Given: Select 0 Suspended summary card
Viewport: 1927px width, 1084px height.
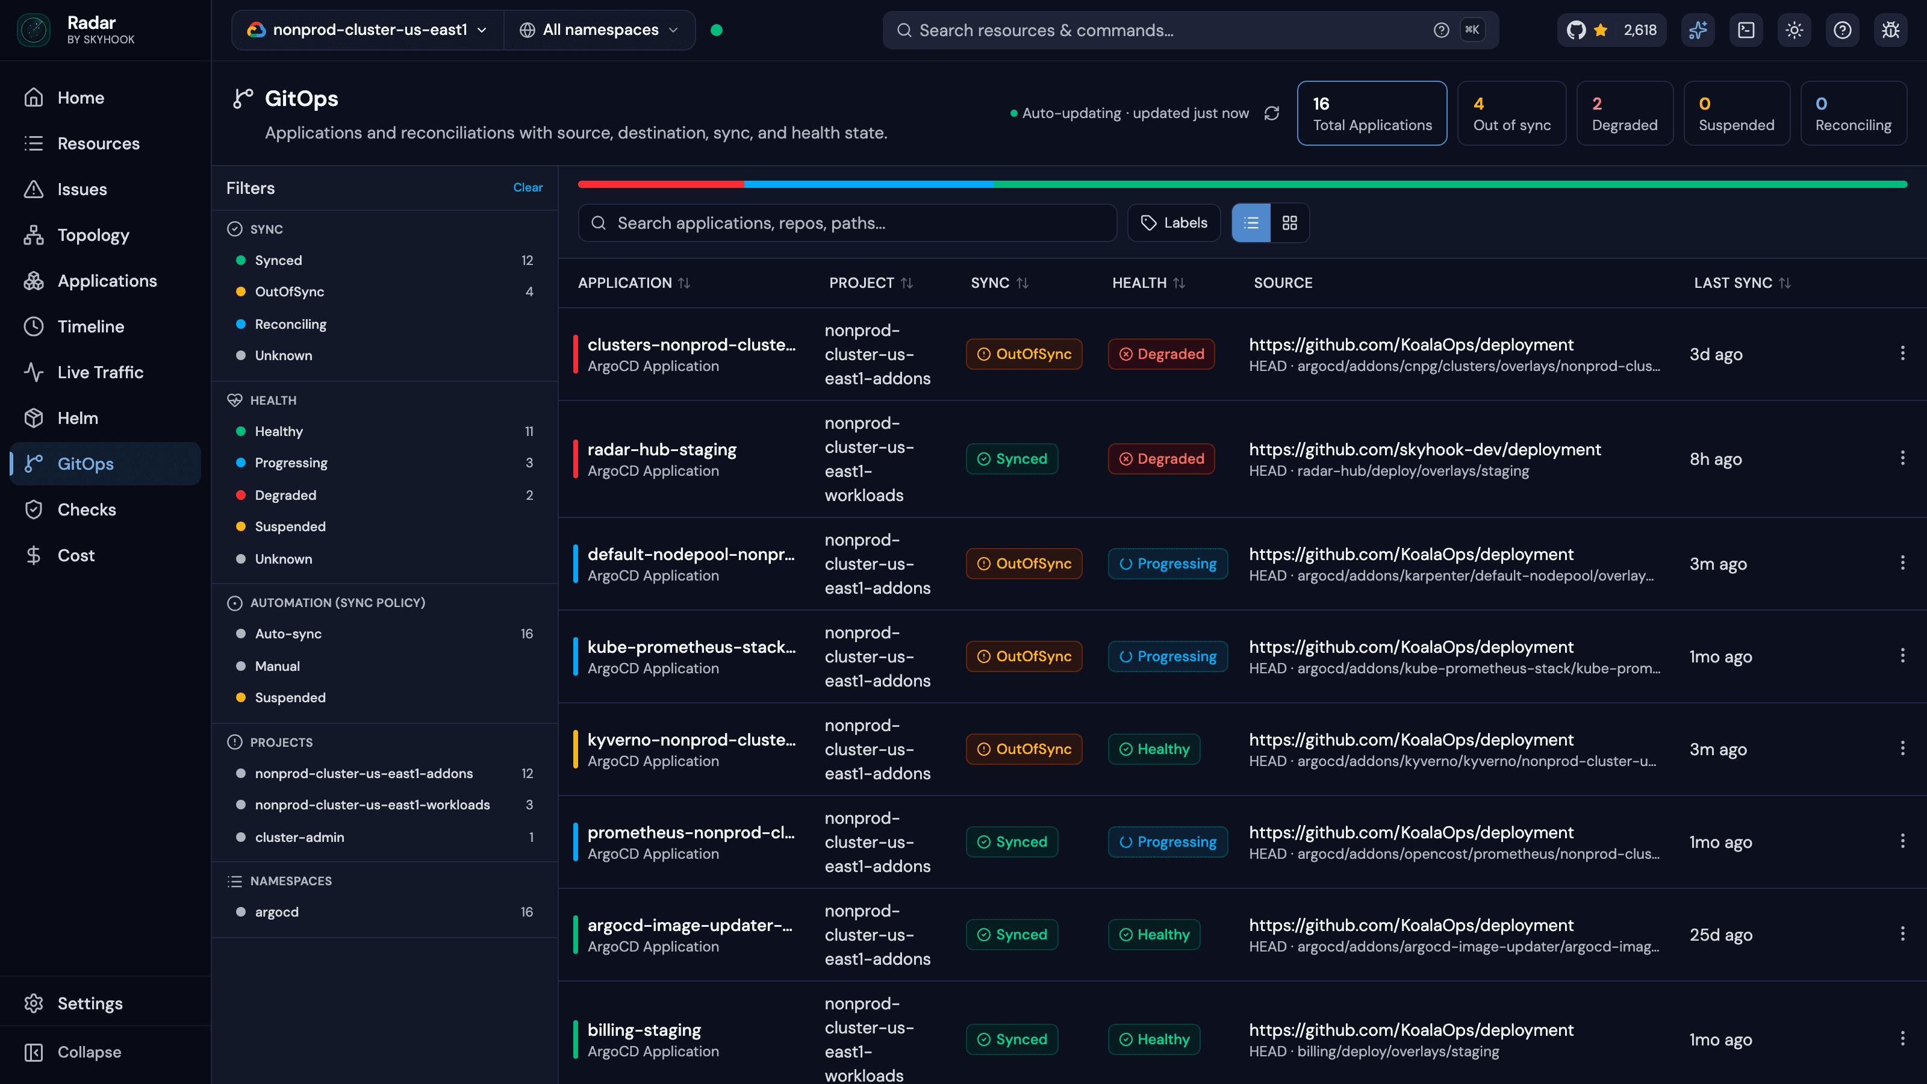Looking at the screenshot, I should pyautogui.click(x=1736, y=113).
